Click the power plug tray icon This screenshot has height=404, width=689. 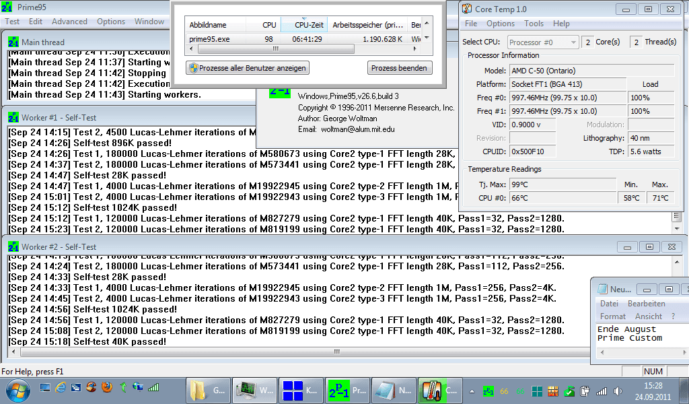(585, 391)
